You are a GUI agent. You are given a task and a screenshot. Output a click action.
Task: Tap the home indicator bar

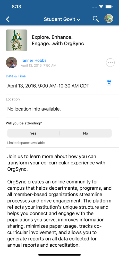[x=59, y=255]
